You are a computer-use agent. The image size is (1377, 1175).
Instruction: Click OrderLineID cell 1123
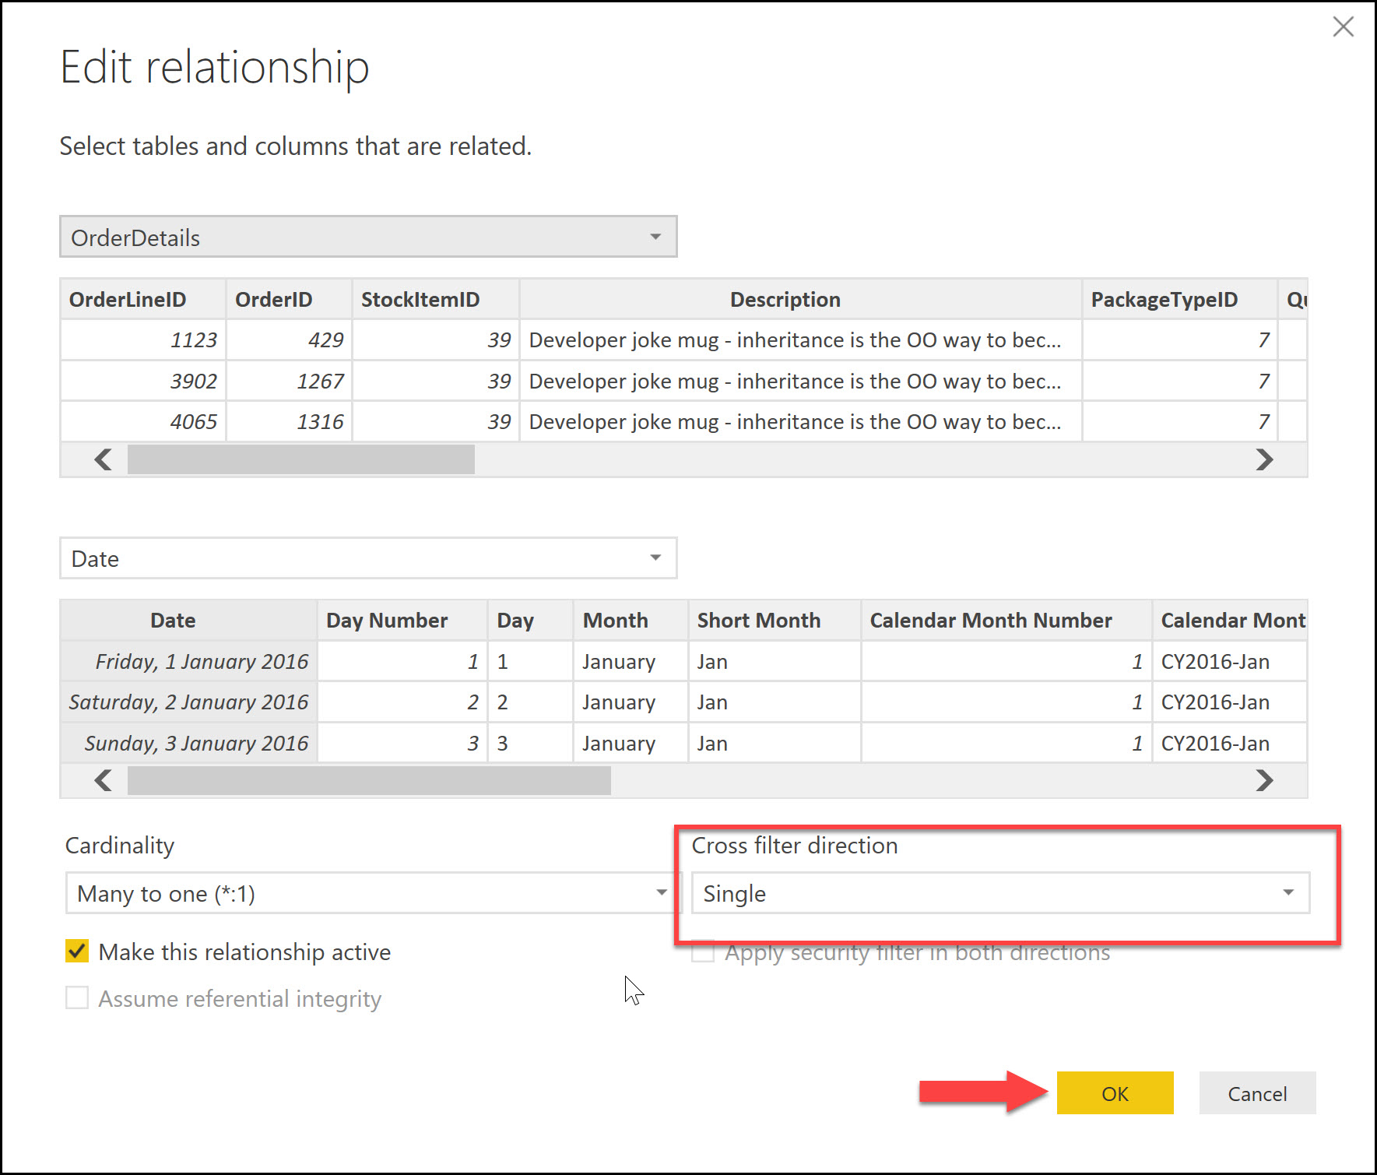click(x=143, y=340)
